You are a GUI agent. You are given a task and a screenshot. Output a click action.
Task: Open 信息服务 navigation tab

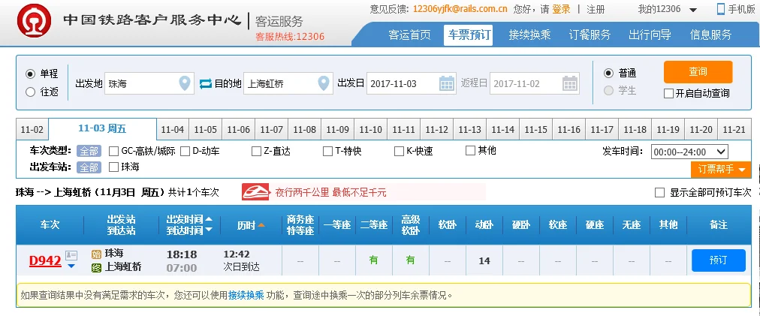710,35
